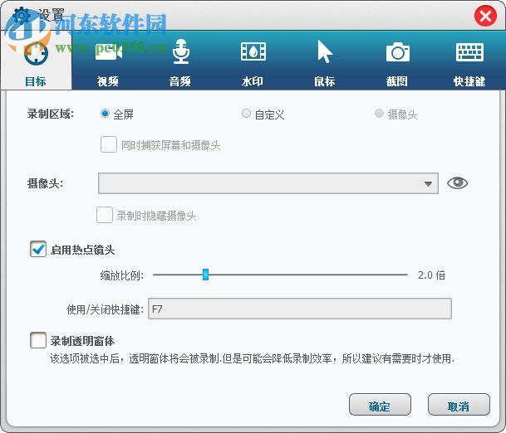Switch to the 音频 tab label
The image size is (506, 433).
coord(180,81)
